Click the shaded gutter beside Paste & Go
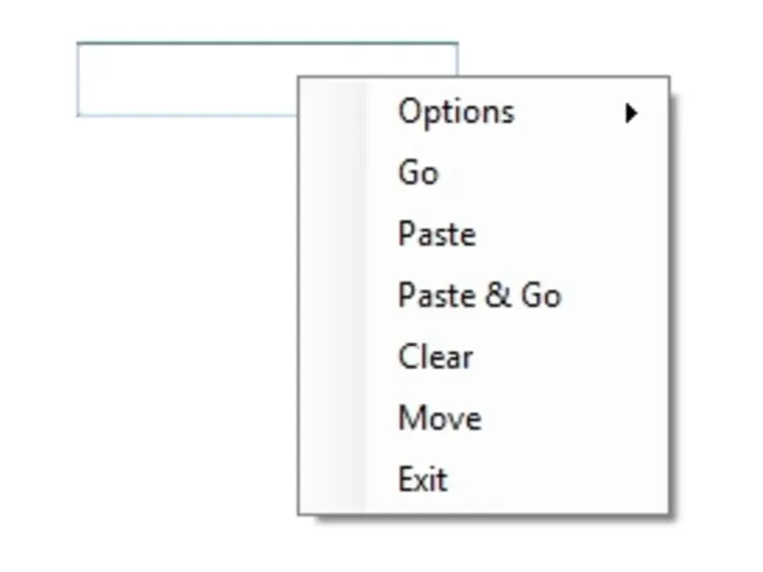Viewport: 763px width, 572px height. [334, 296]
